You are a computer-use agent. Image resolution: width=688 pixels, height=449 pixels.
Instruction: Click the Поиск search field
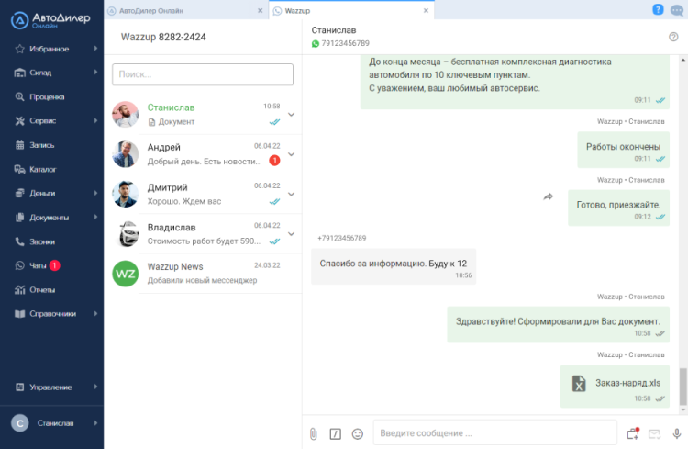(x=203, y=74)
